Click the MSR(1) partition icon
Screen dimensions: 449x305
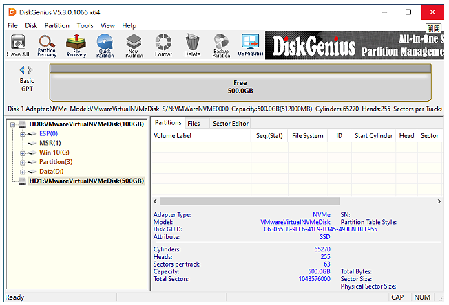[x=32, y=143]
